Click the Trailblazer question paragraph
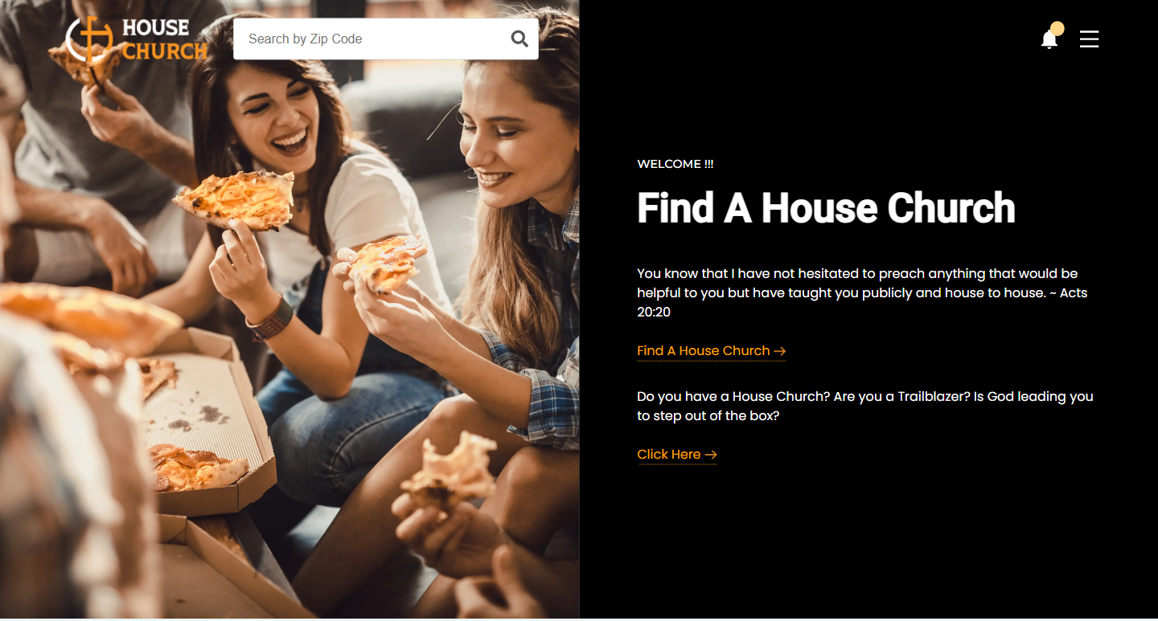This screenshot has width=1158, height=621. 865,407
